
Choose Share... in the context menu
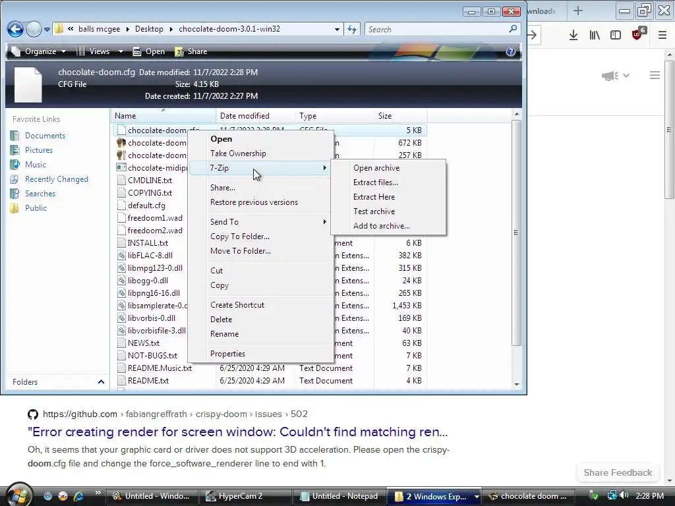260,188
